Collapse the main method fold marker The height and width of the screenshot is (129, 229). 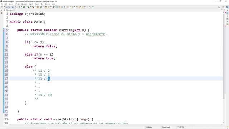tap(9, 119)
